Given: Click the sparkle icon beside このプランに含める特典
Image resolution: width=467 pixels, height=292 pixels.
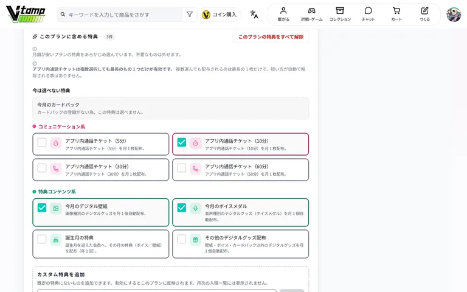Looking at the screenshot, I should coord(35,36).
